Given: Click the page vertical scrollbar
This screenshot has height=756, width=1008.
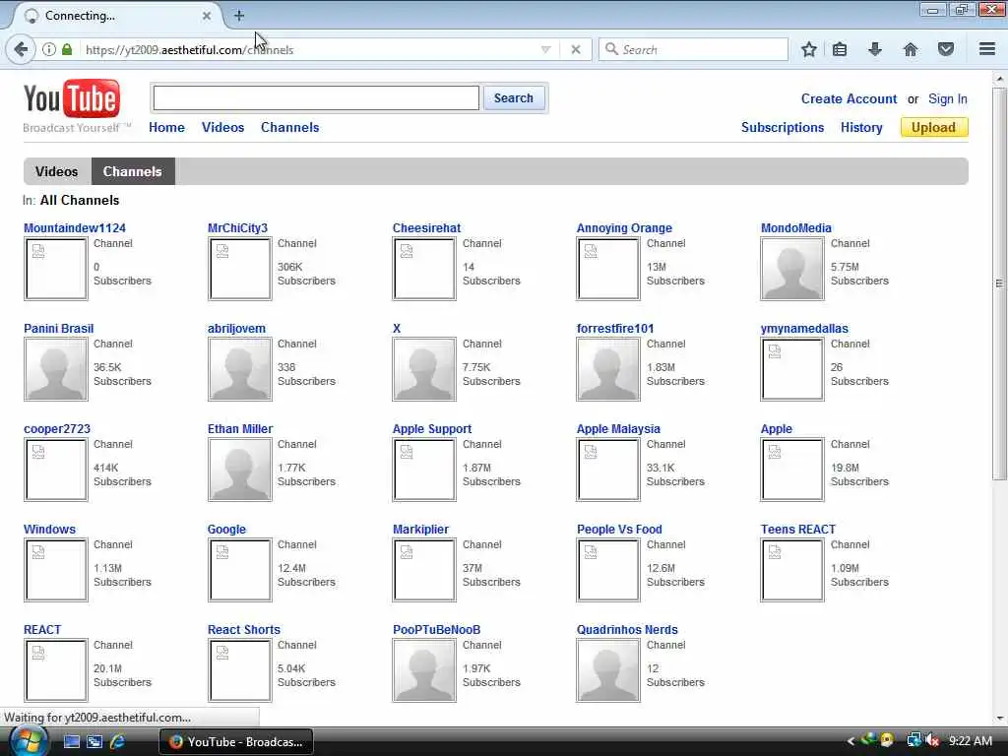Looking at the screenshot, I should (999, 283).
